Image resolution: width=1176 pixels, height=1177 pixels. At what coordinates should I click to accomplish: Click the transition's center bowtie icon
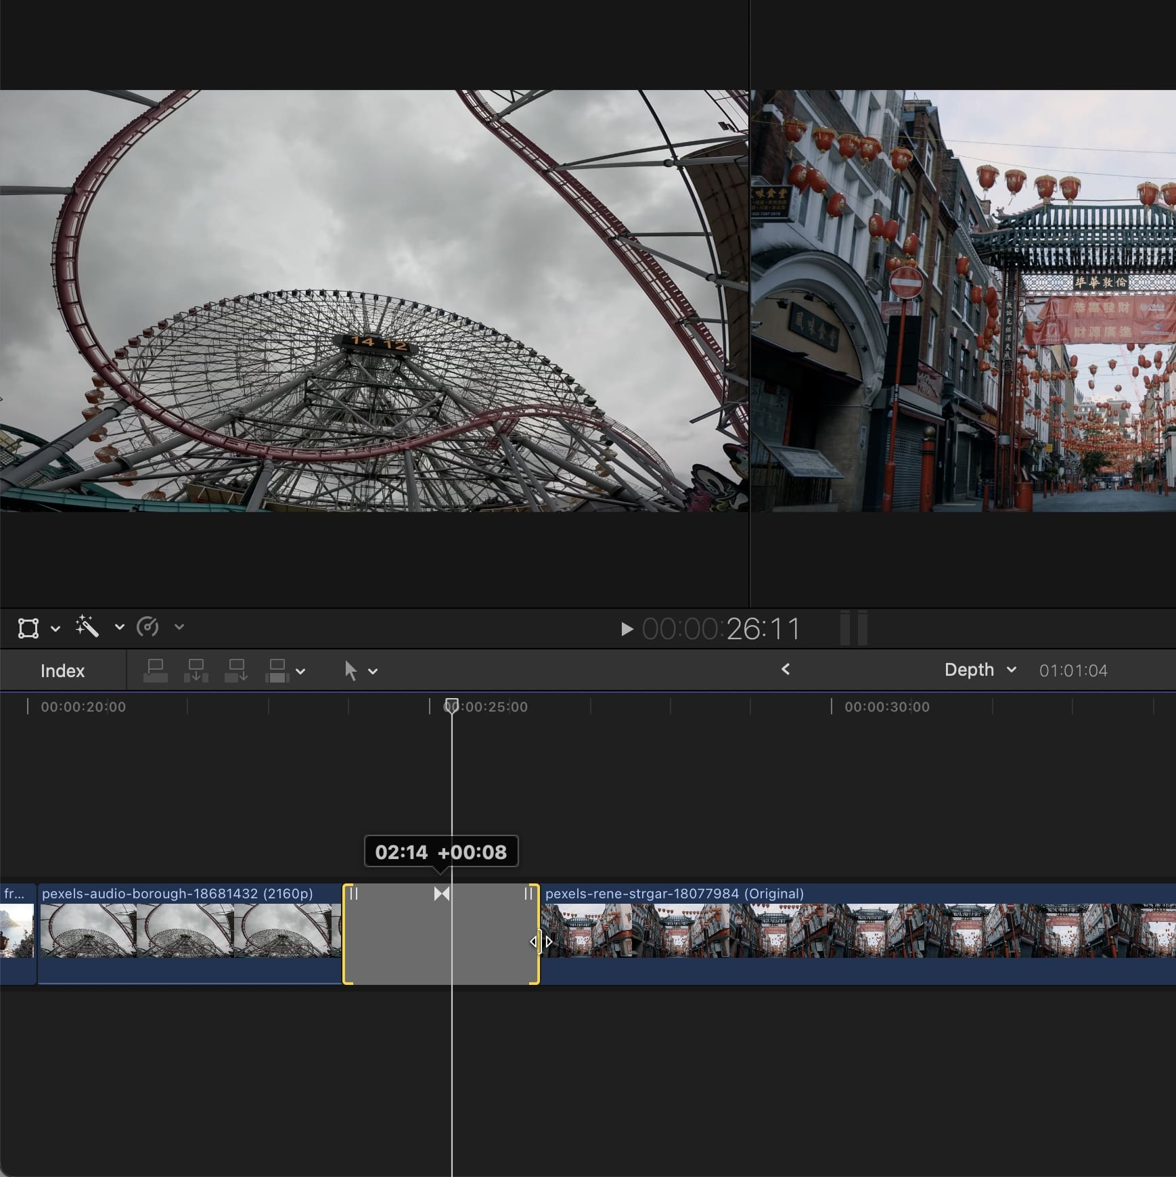[441, 894]
